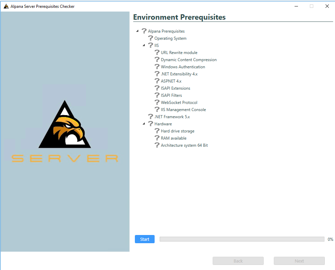Viewport: 335px width, 270px height.
Task: Click the status icon for IIS Management Console
Action: coord(157,109)
